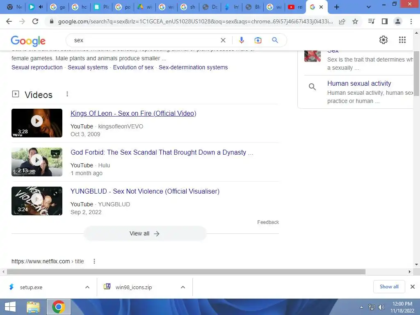The image size is (420, 315).
Task: Open the tab search chevron
Action: tap(369, 7)
